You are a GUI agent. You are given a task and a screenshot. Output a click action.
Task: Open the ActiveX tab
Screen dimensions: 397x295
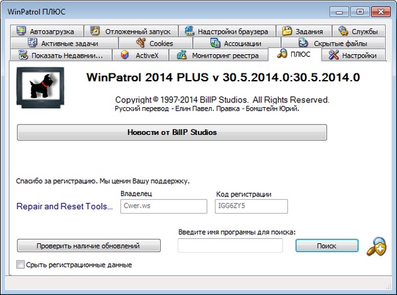140,55
